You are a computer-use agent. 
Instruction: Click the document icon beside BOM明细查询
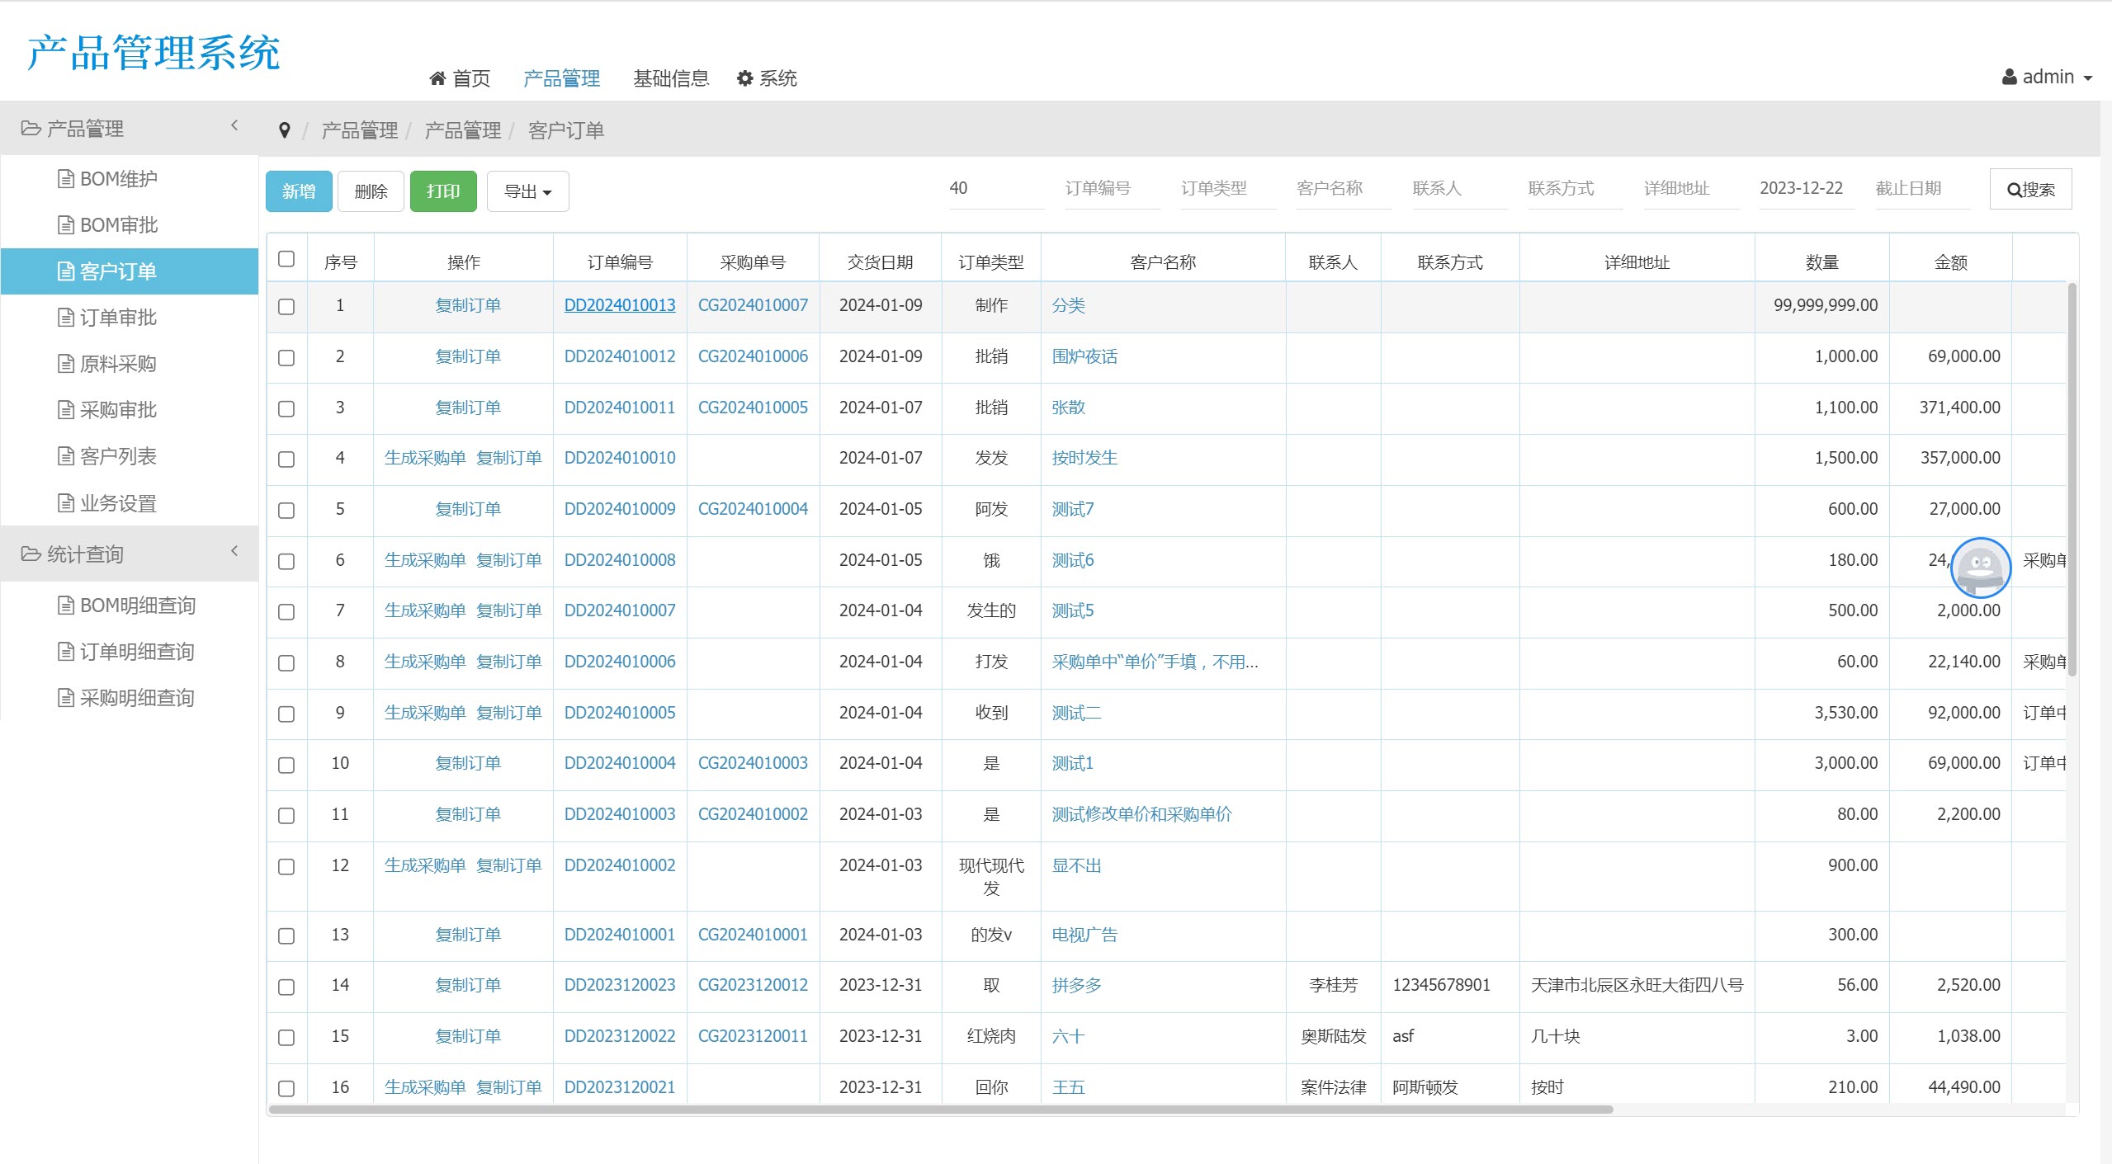click(x=66, y=606)
